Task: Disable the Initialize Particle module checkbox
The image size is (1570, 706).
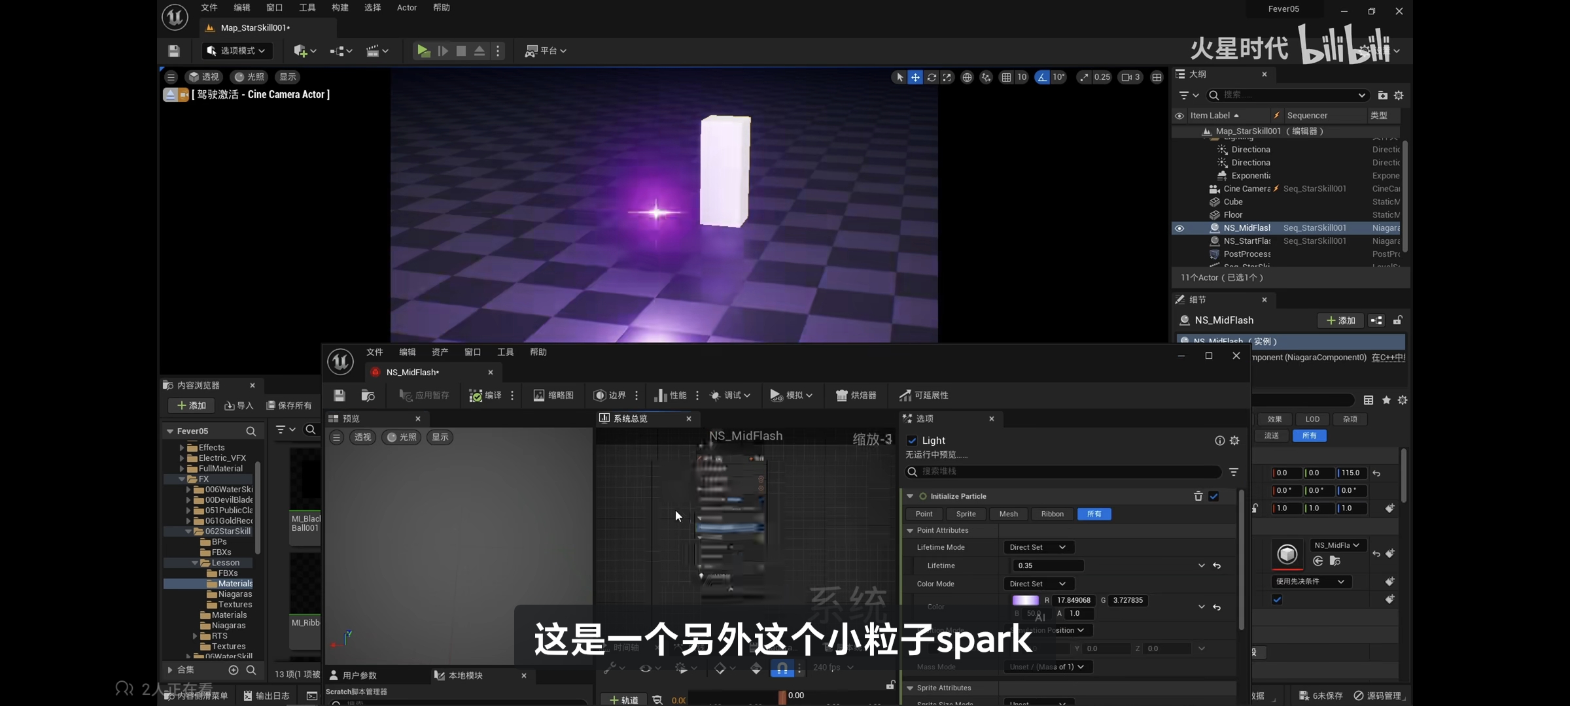Action: (x=1213, y=496)
